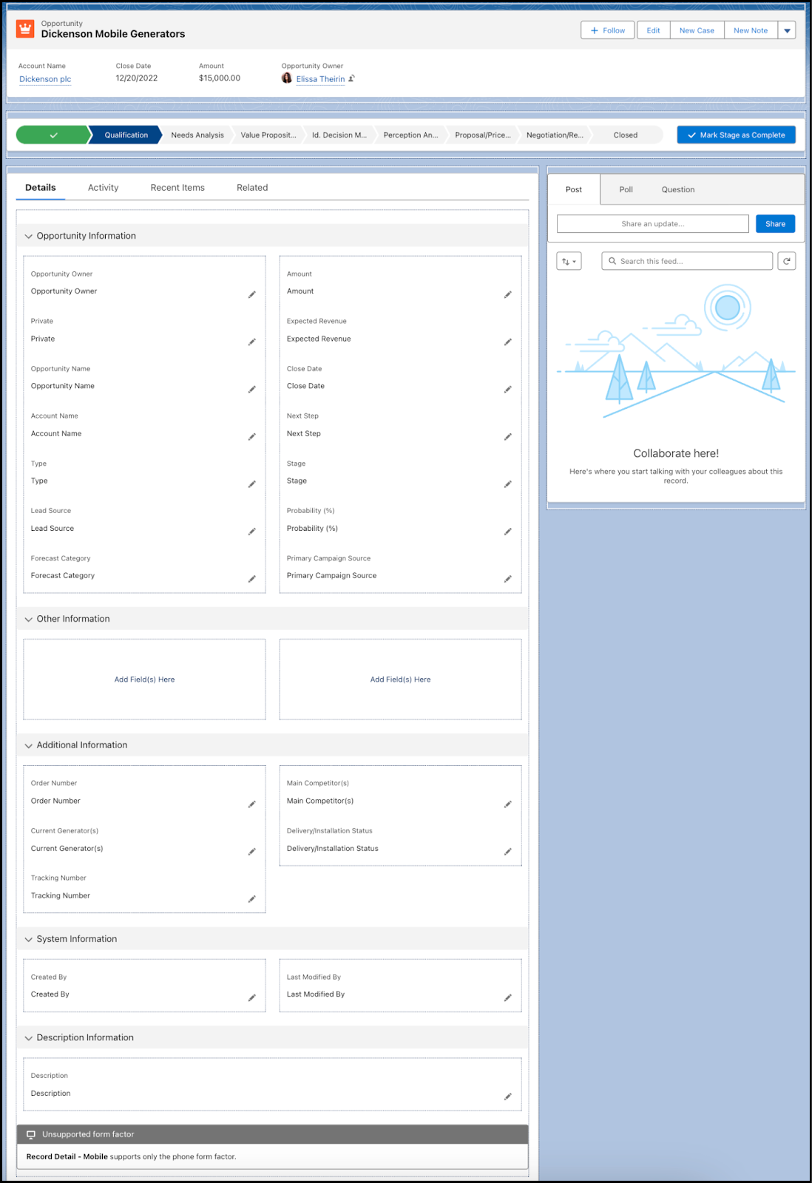
Task: Edit Last Modified By pencil icon
Action: 507,997
